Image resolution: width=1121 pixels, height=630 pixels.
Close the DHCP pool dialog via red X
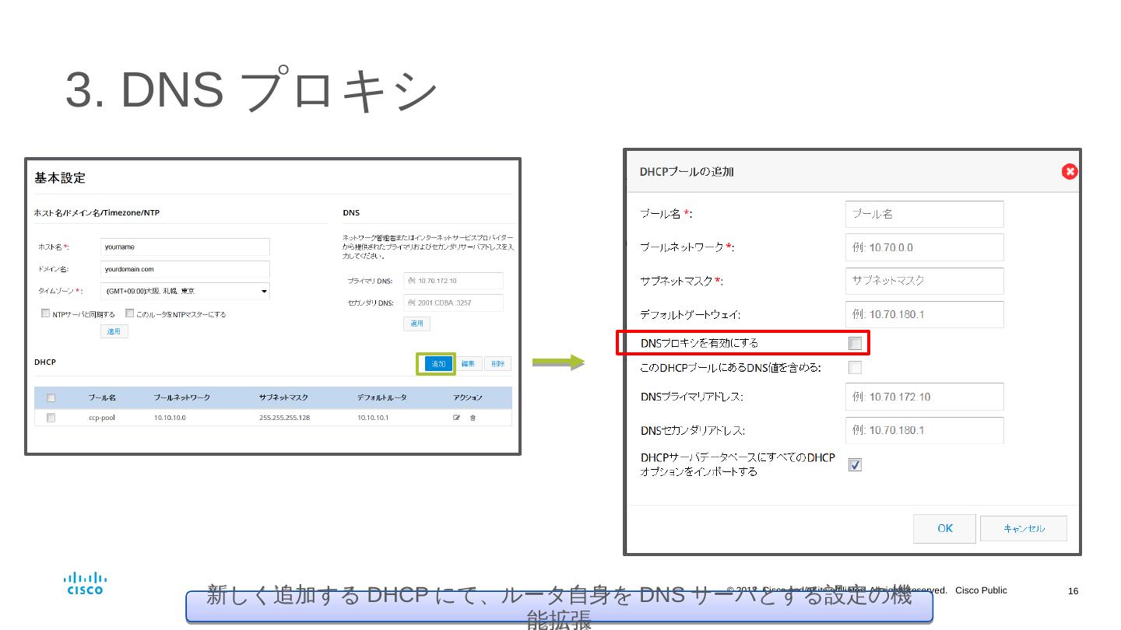[1070, 171]
